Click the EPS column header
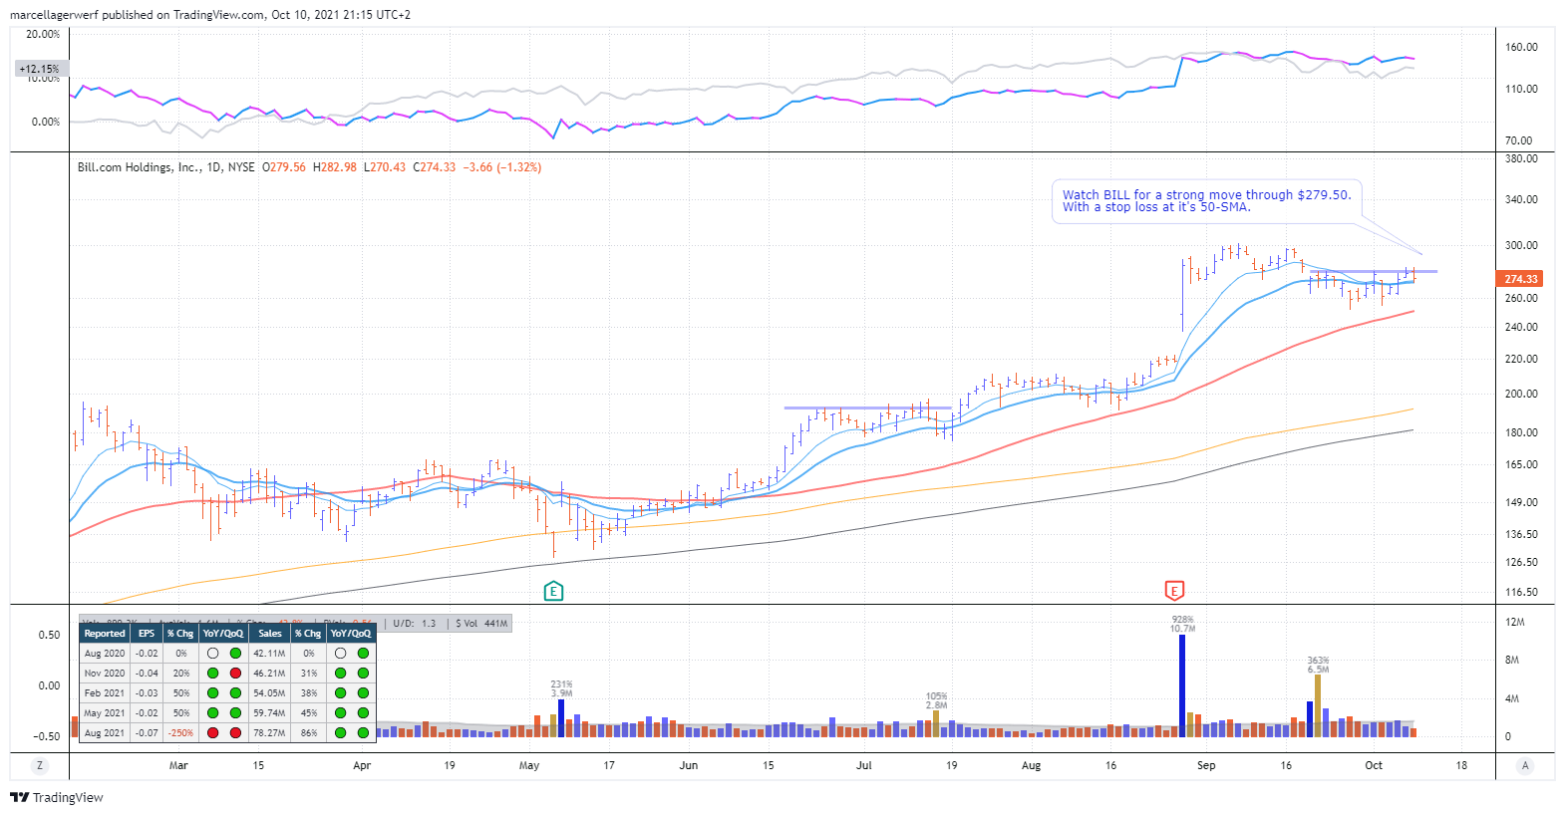The image size is (1565, 815). (x=147, y=634)
